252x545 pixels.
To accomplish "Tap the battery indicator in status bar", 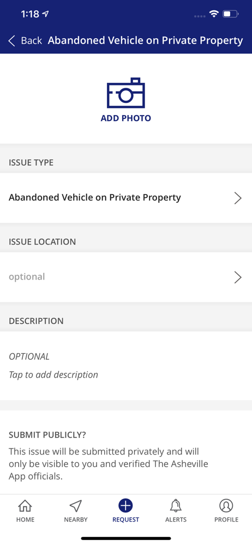I will [x=230, y=14].
